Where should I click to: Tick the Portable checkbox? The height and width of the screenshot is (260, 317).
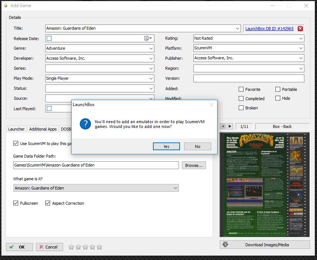(x=278, y=89)
